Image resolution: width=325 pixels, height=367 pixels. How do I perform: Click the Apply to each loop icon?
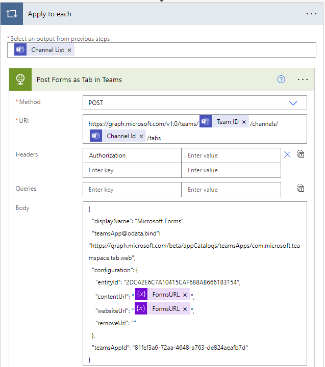pos(11,14)
